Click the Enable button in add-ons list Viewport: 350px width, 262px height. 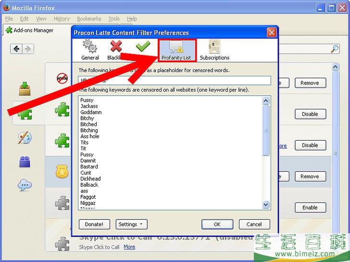click(x=310, y=207)
